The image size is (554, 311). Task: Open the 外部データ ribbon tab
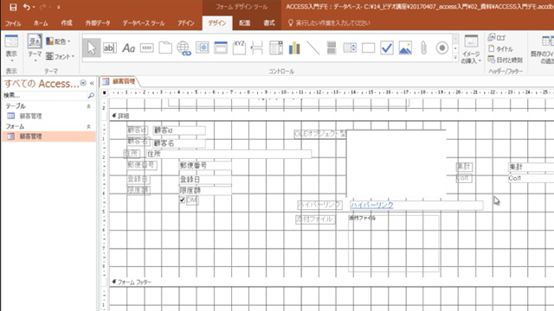point(98,23)
